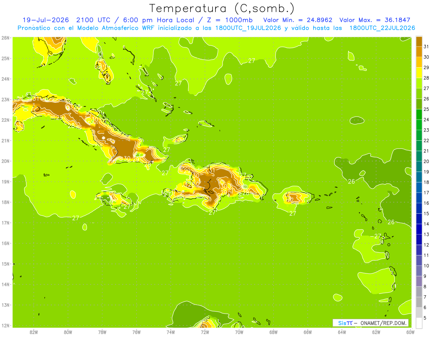Click the dark orange swatch above 31
Viewport: 436px width, 337px height.
click(419, 42)
